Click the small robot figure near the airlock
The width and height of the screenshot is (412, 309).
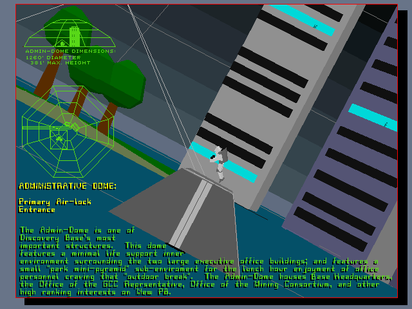(x=220, y=162)
